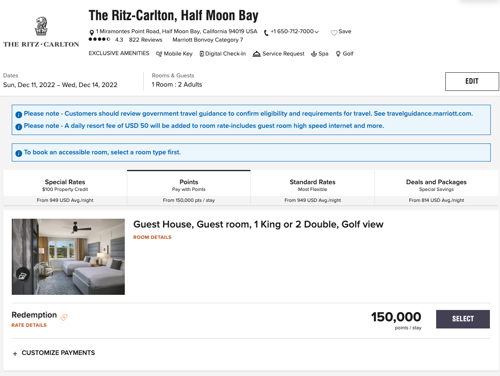500x376 pixels.
Task: Click the Digital Check-In icon
Action: click(203, 54)
